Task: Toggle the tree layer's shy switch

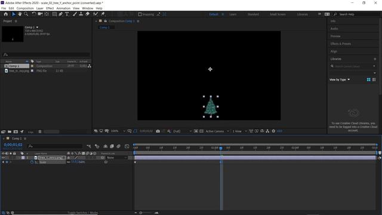Action: 69,158
